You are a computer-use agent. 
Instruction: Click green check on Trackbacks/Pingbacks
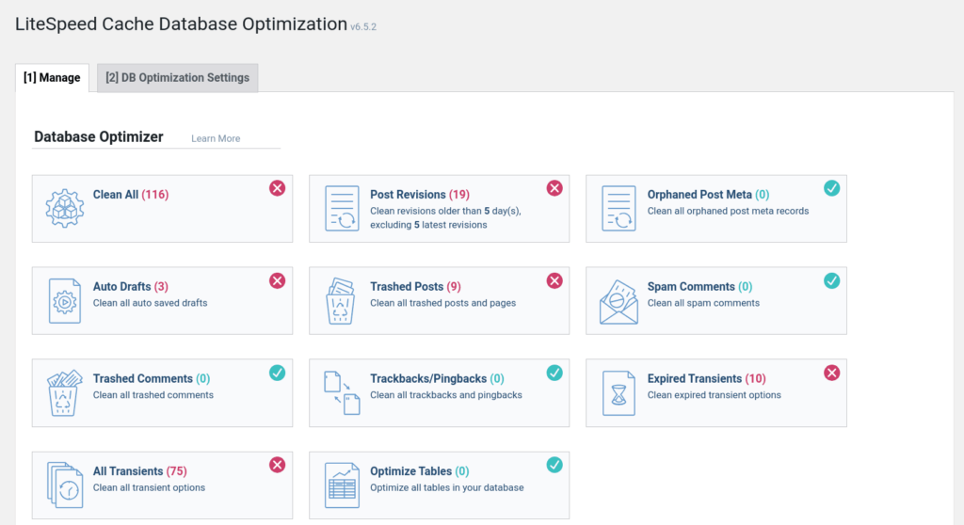coord(554,373)
